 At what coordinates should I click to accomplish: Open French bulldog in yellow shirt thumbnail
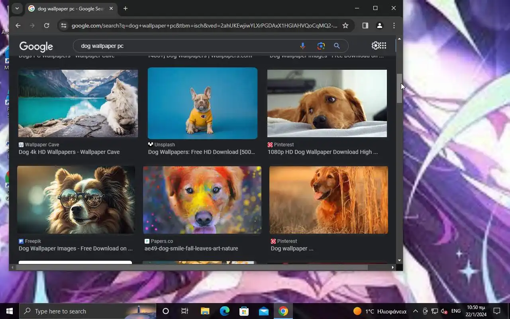[202, 103]
